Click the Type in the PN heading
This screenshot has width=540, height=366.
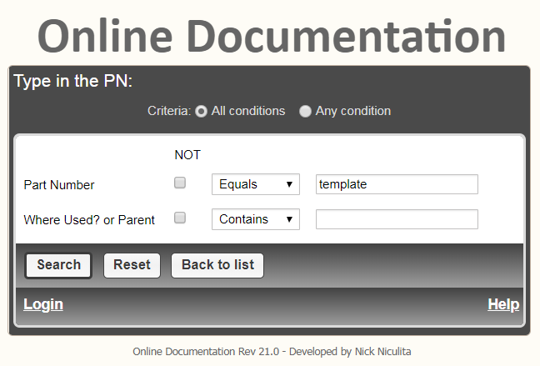click(x=73, y=82)
